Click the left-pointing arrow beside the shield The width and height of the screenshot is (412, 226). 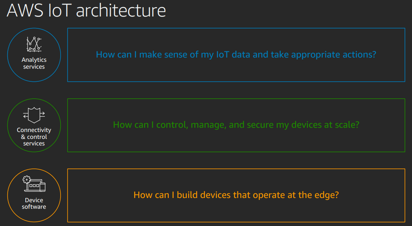[26, 116]
